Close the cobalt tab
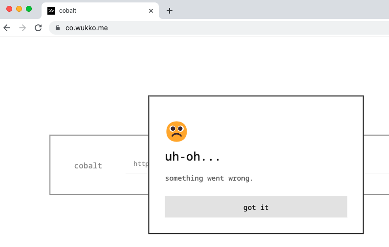The height and width of the screenshot is (247, 389). tap(151, 11)
